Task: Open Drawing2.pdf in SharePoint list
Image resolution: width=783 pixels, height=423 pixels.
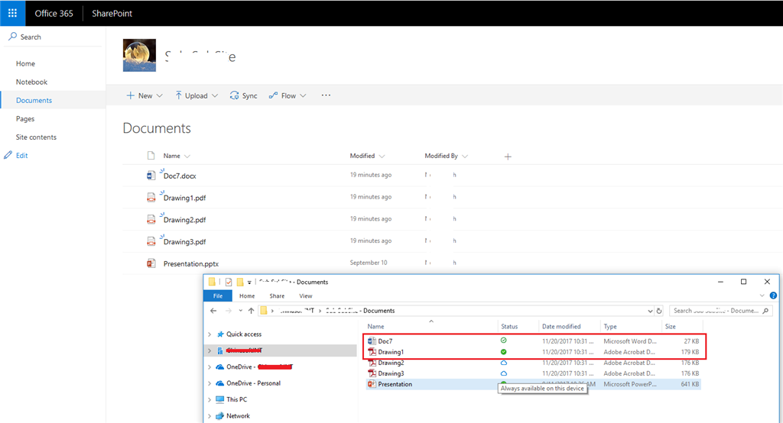Action: coord(185,220)
